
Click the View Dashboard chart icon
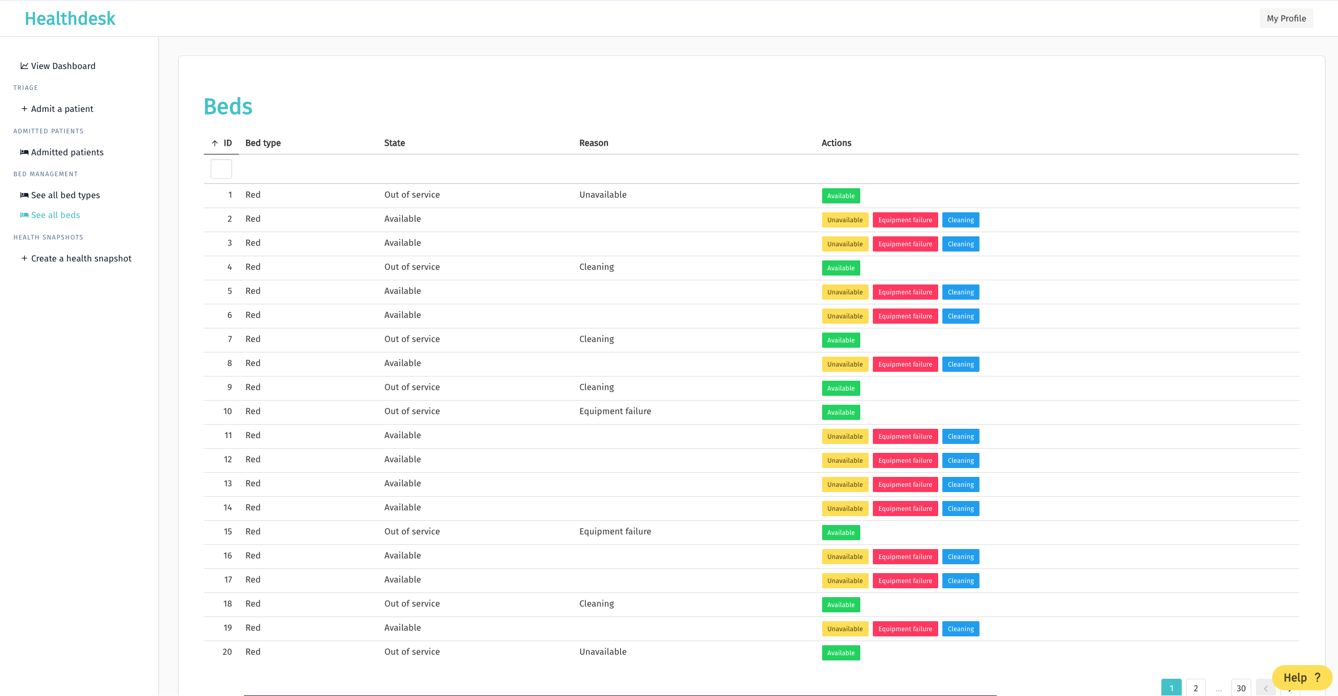click(24, 66)
